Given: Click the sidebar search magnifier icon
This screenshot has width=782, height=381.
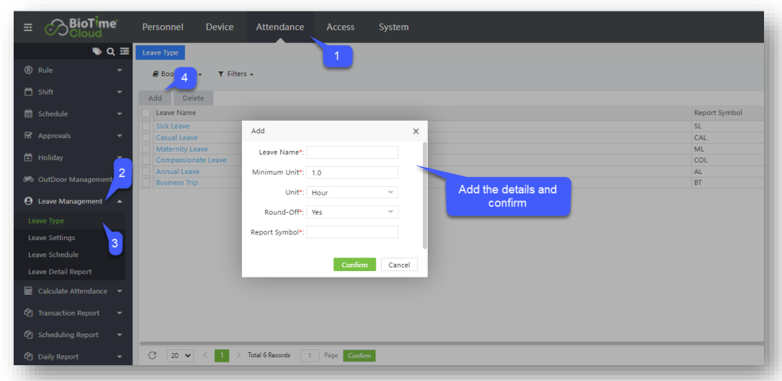Looking at the screenshot, I should tap(110, 52).
